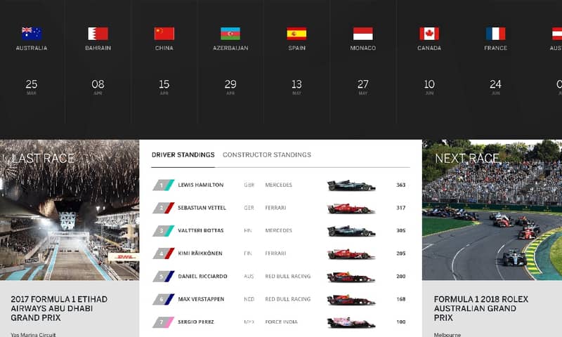The image size is (562, 337).
Task: Click Valtteri Bottas's Mercedes car image
Action: point(351,231)
